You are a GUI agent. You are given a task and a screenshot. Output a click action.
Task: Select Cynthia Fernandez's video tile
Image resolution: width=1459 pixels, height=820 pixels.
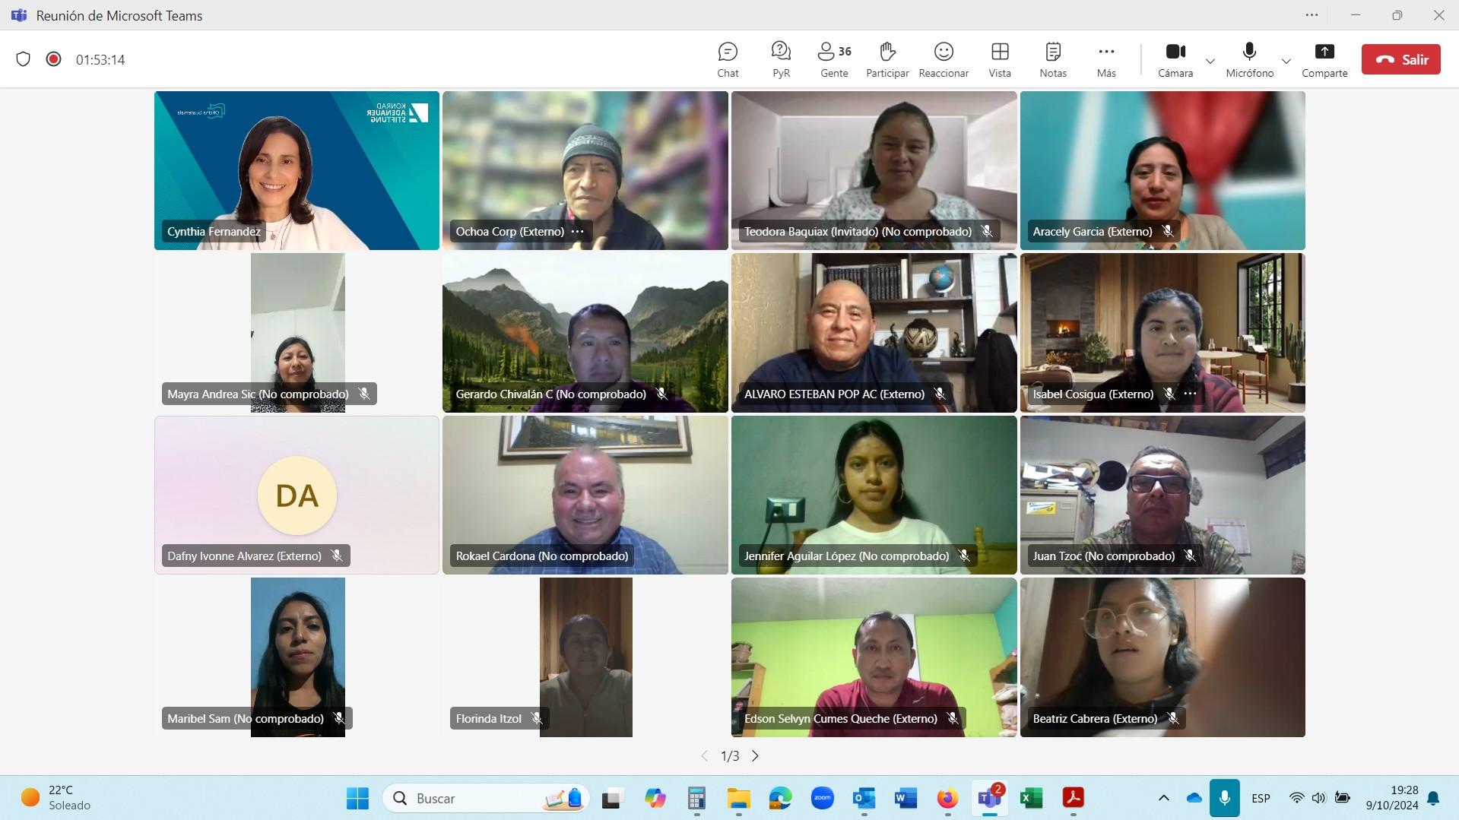click(x=297, y=170)
